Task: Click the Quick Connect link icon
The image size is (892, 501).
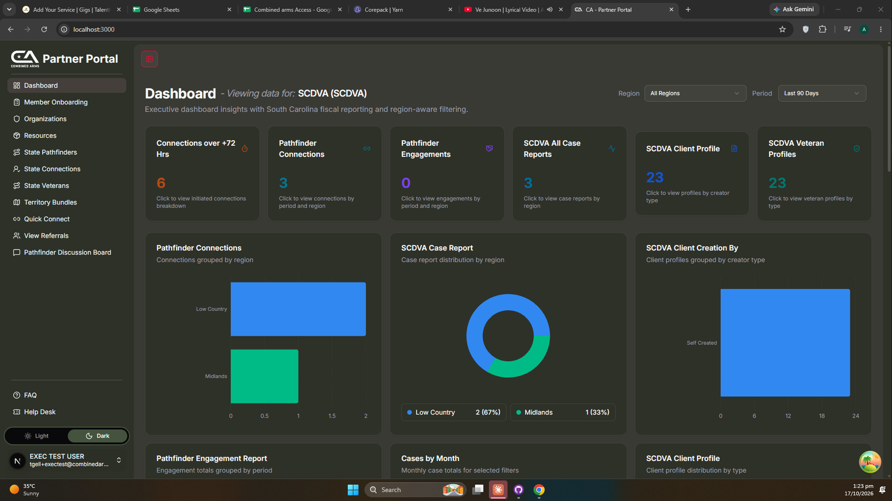Action: (17, 219)
